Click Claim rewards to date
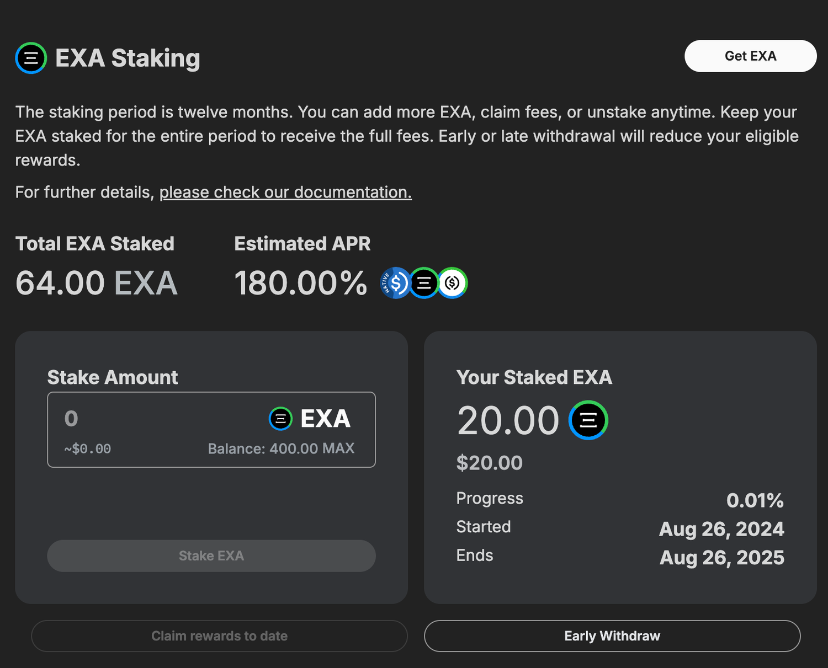The height and width of the screenshot is (668, 828). 219,636
